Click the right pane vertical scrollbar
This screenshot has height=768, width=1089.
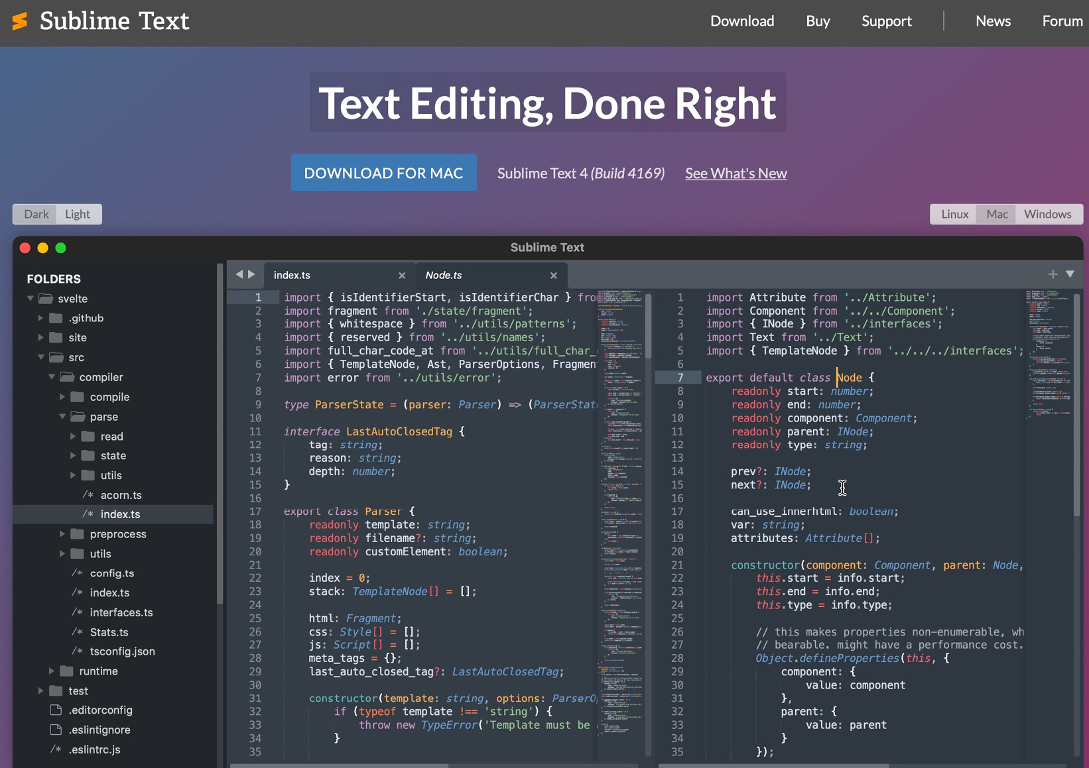[1076, 406]
